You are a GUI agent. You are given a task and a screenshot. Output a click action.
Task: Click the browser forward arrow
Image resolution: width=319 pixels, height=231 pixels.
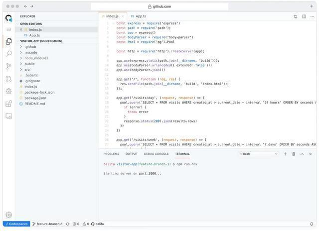click(32, 6)
